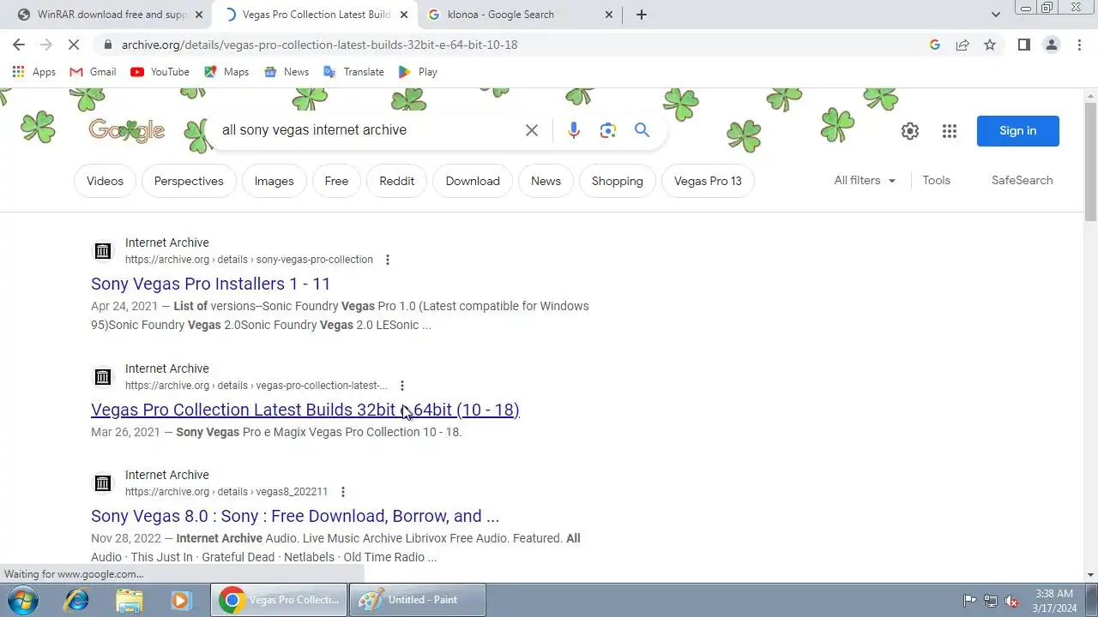Open the Google apps grid

949,131
